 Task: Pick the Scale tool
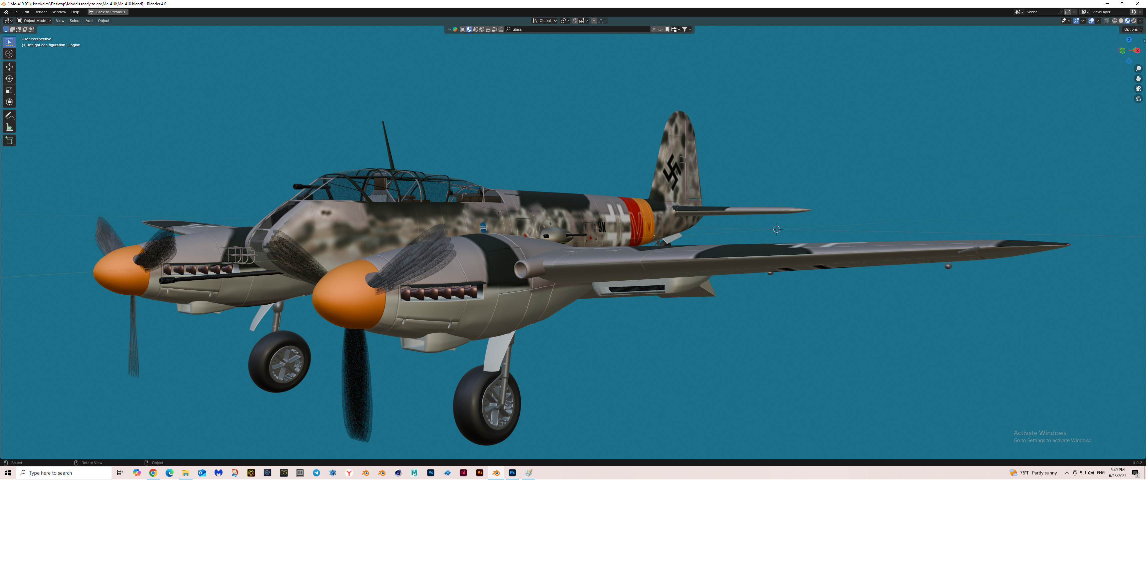pos(9,90)
